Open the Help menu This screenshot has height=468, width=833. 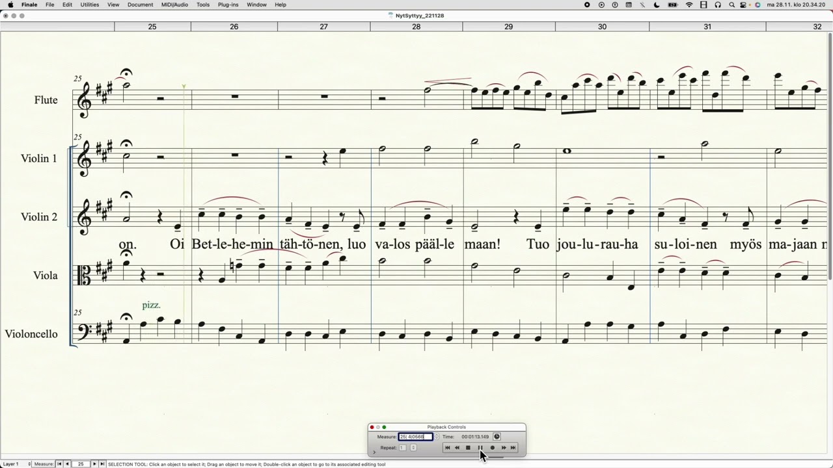coord(280,5)
